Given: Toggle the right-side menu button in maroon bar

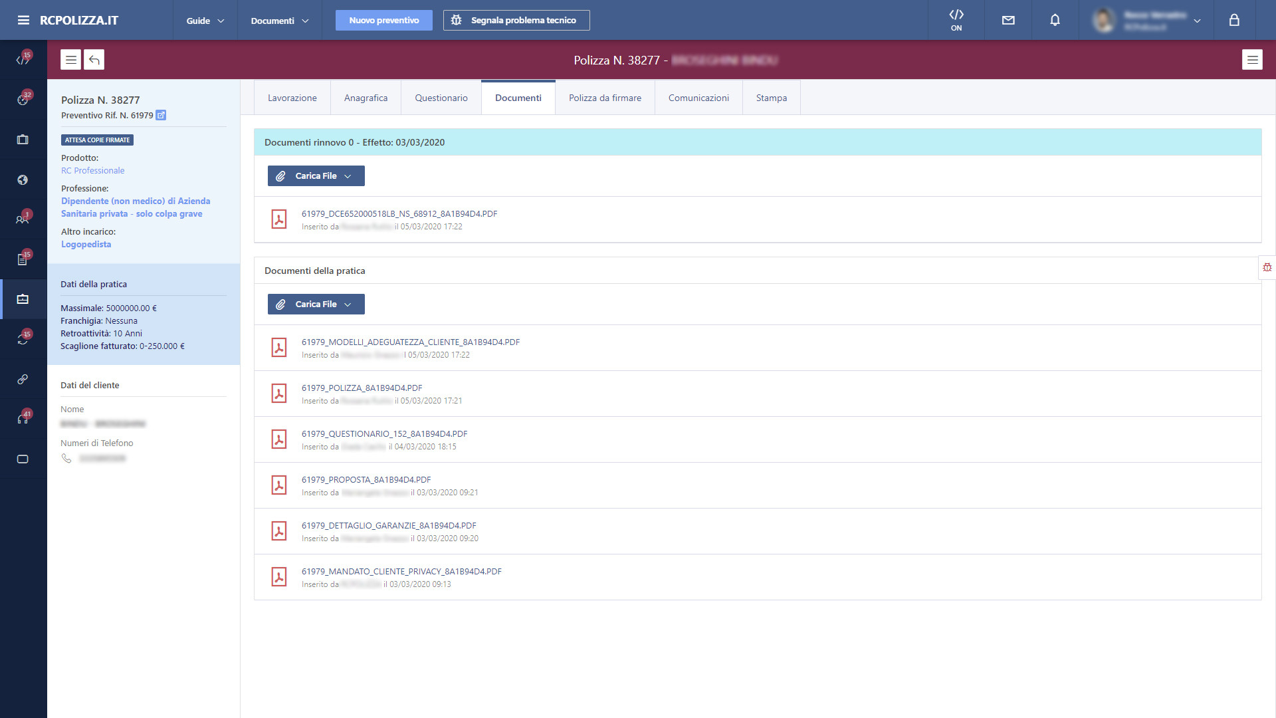Looking at the screenshot, I should [1252, 60].
